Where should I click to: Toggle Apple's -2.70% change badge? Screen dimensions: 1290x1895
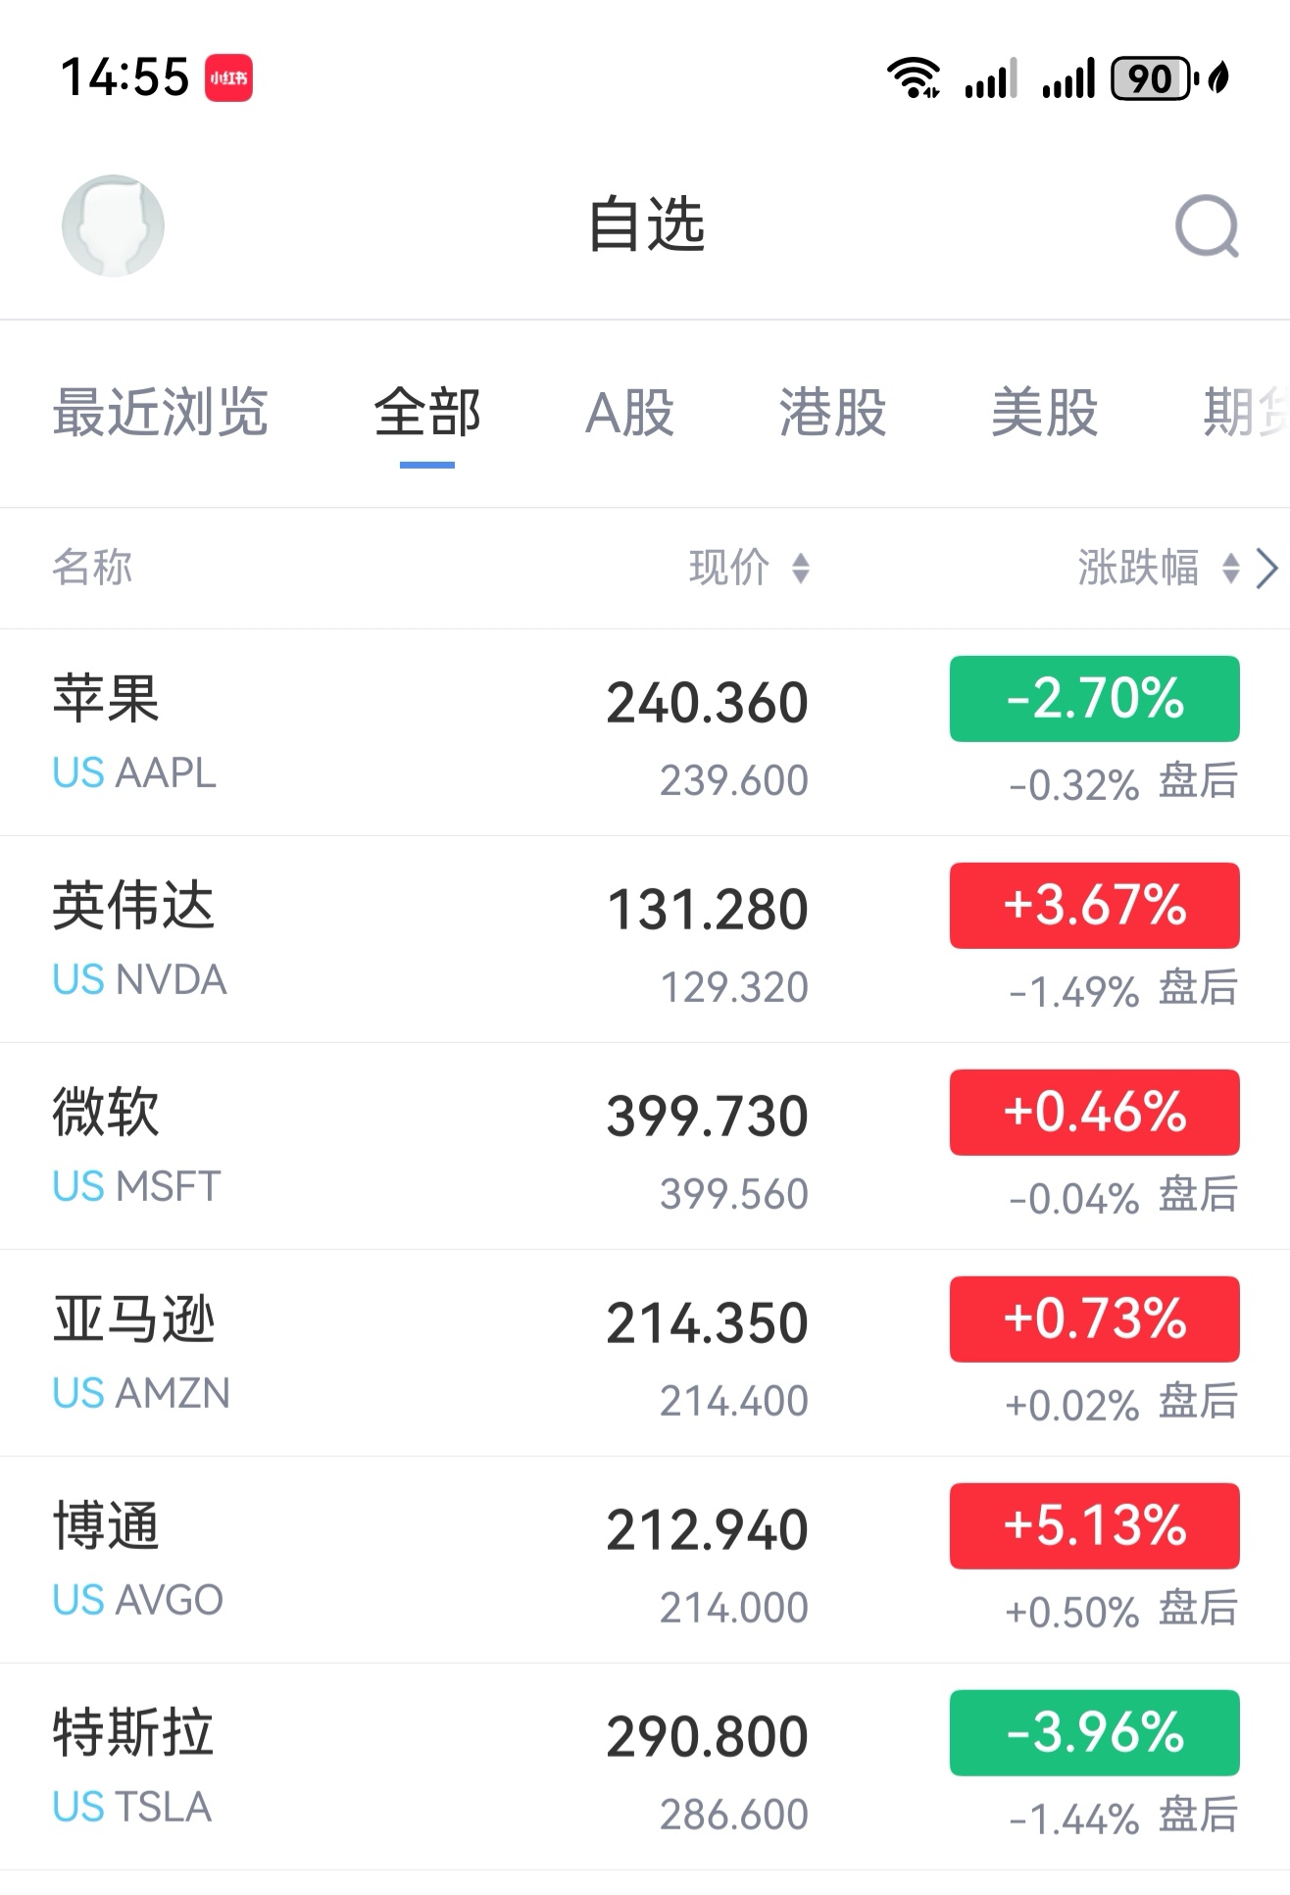point(1094,699)
